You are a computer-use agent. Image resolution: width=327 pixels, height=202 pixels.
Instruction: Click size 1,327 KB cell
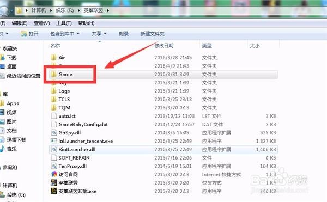(x=266, y=141)
